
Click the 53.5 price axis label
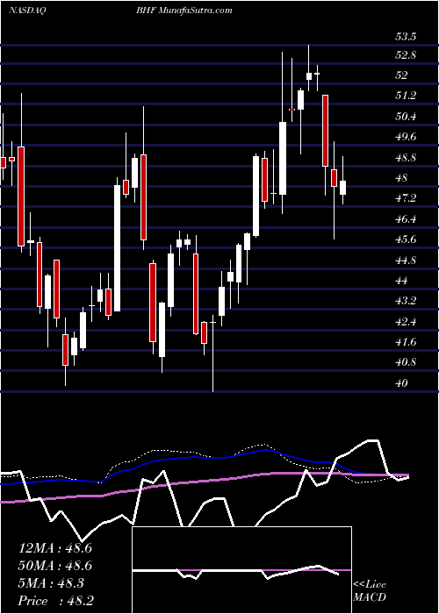click(x=406, y=37)
